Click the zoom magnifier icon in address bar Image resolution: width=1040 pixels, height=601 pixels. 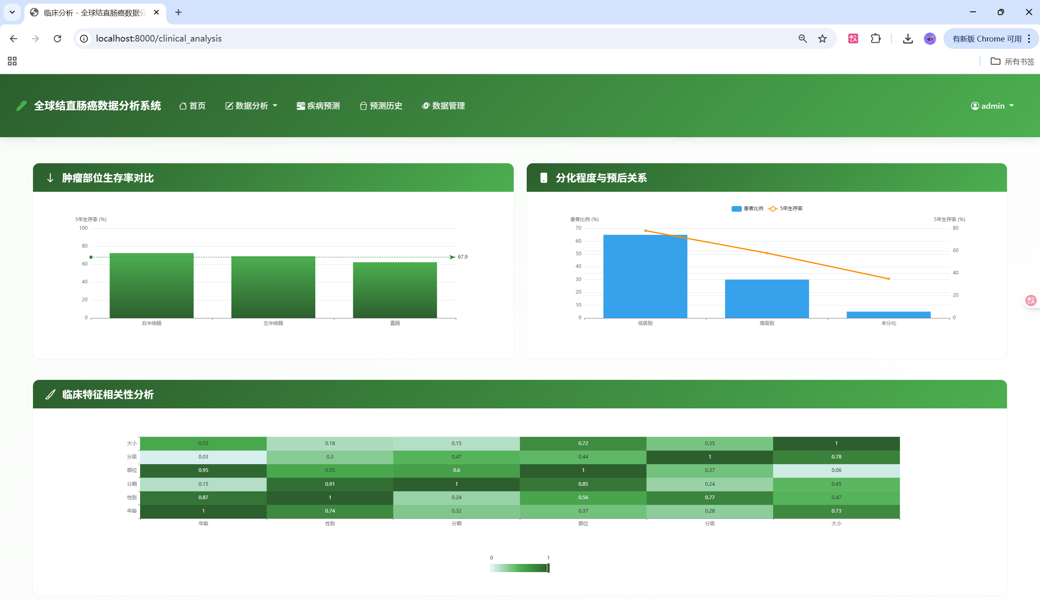pyautogui.click(x=802, y=39)
